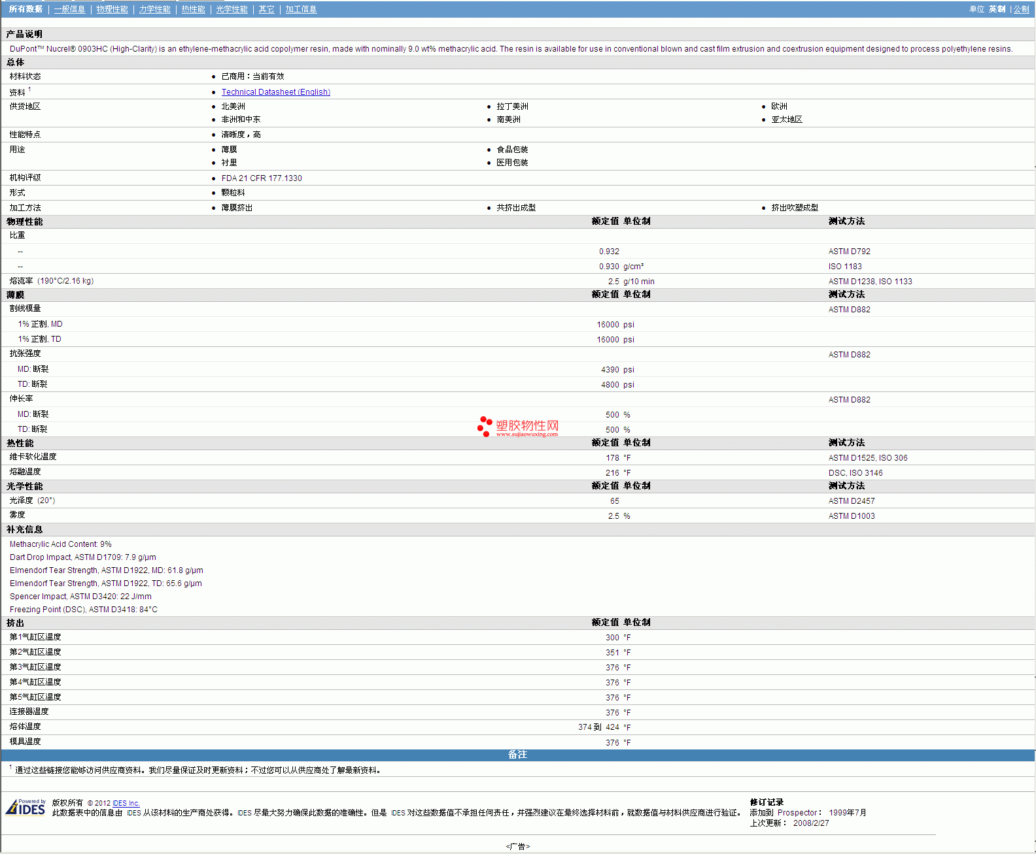
Task: Click Methacrylic Acid Content: 9% line
Action: point(60,544)
